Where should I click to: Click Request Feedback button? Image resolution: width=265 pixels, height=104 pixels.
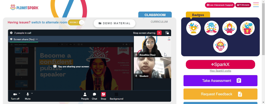point(220,94)
